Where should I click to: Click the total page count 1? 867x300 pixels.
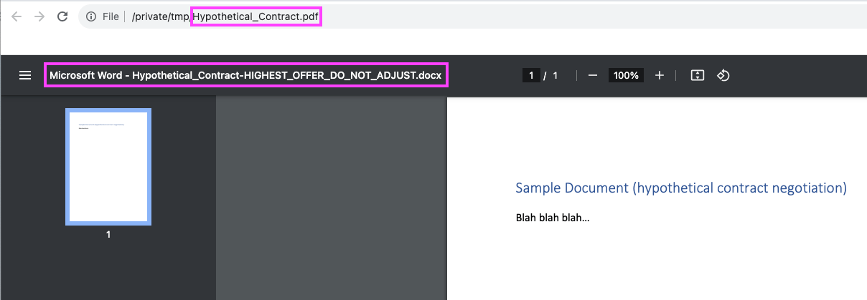555,75
